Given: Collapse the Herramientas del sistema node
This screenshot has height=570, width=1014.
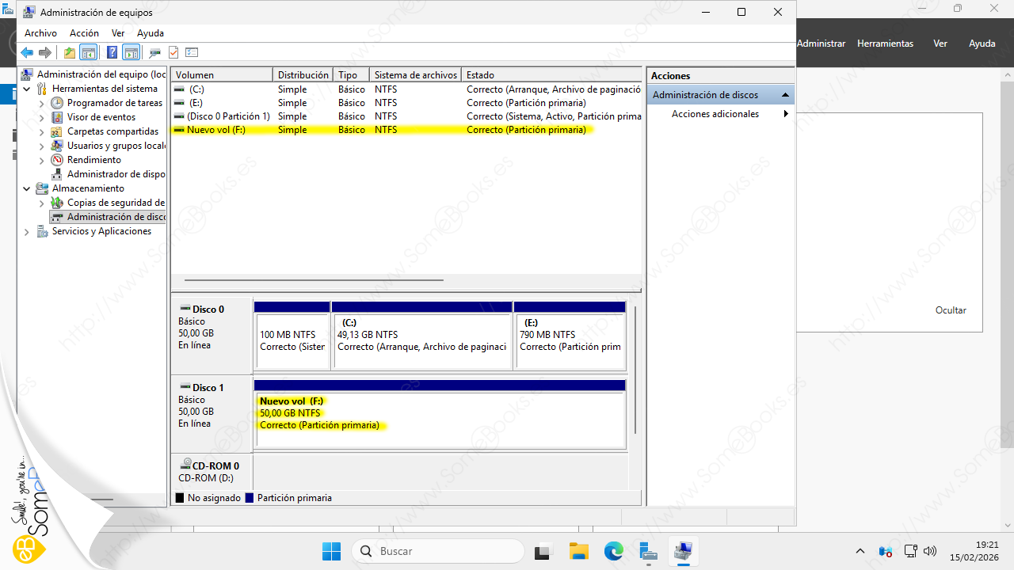Looking at the screenshot, I should pyautogui.click(x=27, y=89).
